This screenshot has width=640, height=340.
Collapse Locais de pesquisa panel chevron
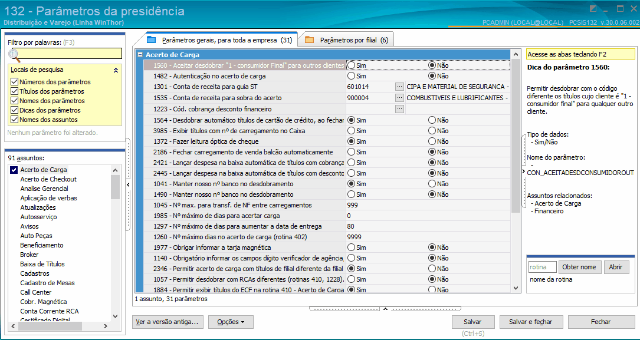coord(116,70)
